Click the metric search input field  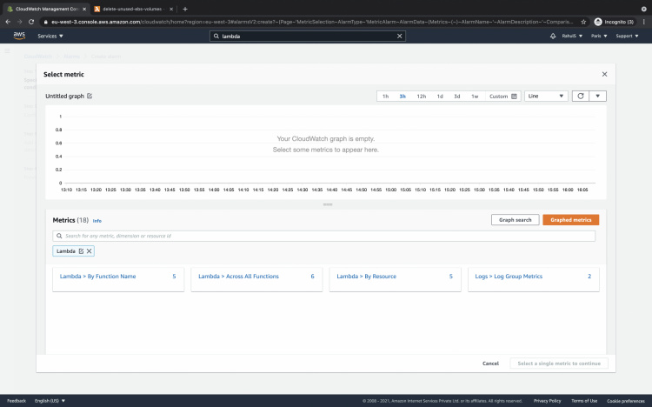click(324, 236)
